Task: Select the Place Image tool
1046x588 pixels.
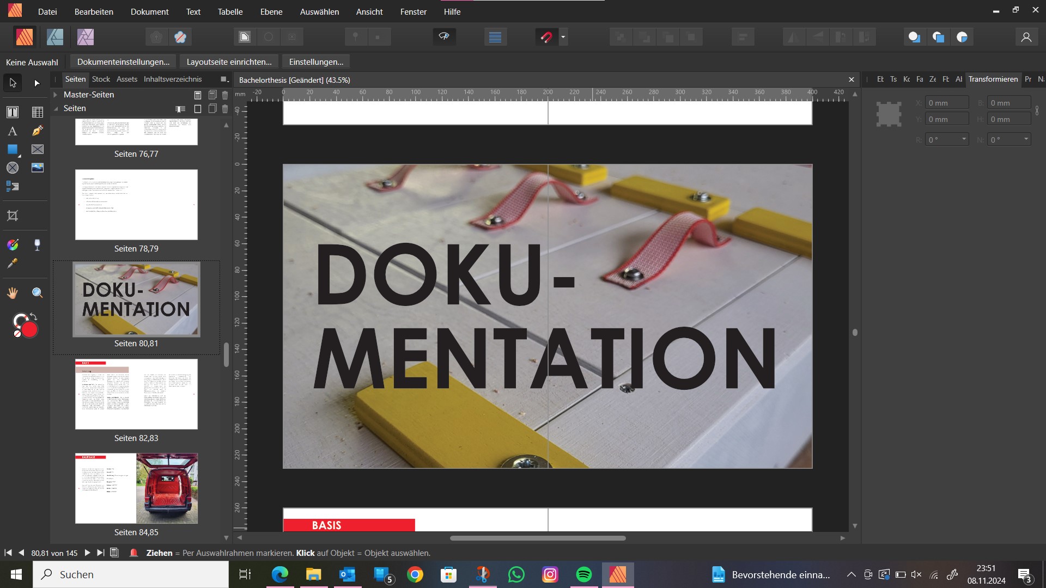Action: click(37, 168)
